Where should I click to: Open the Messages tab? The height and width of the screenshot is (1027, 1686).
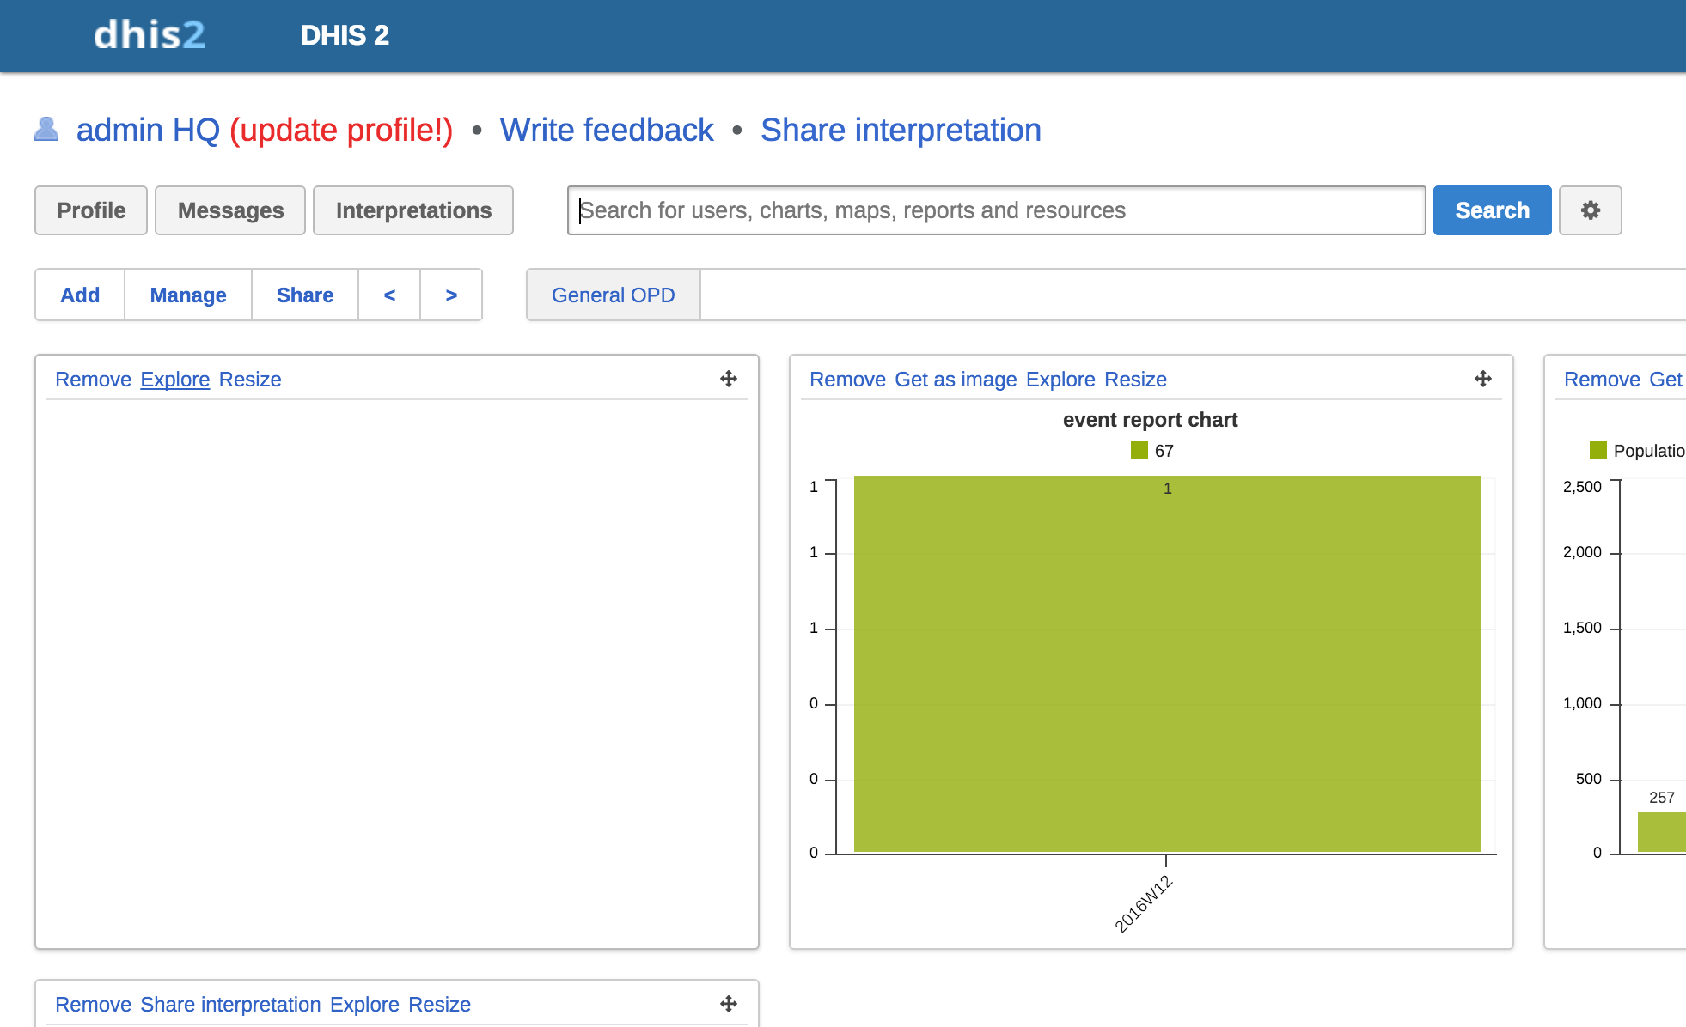[x=230, y=210]
